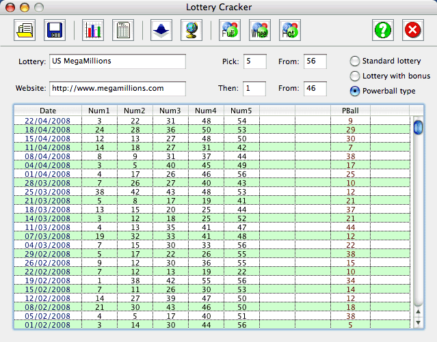This screenshot has width=437, height=342.
Task: Click the Website URL field
Action: (x=118, y=89)
